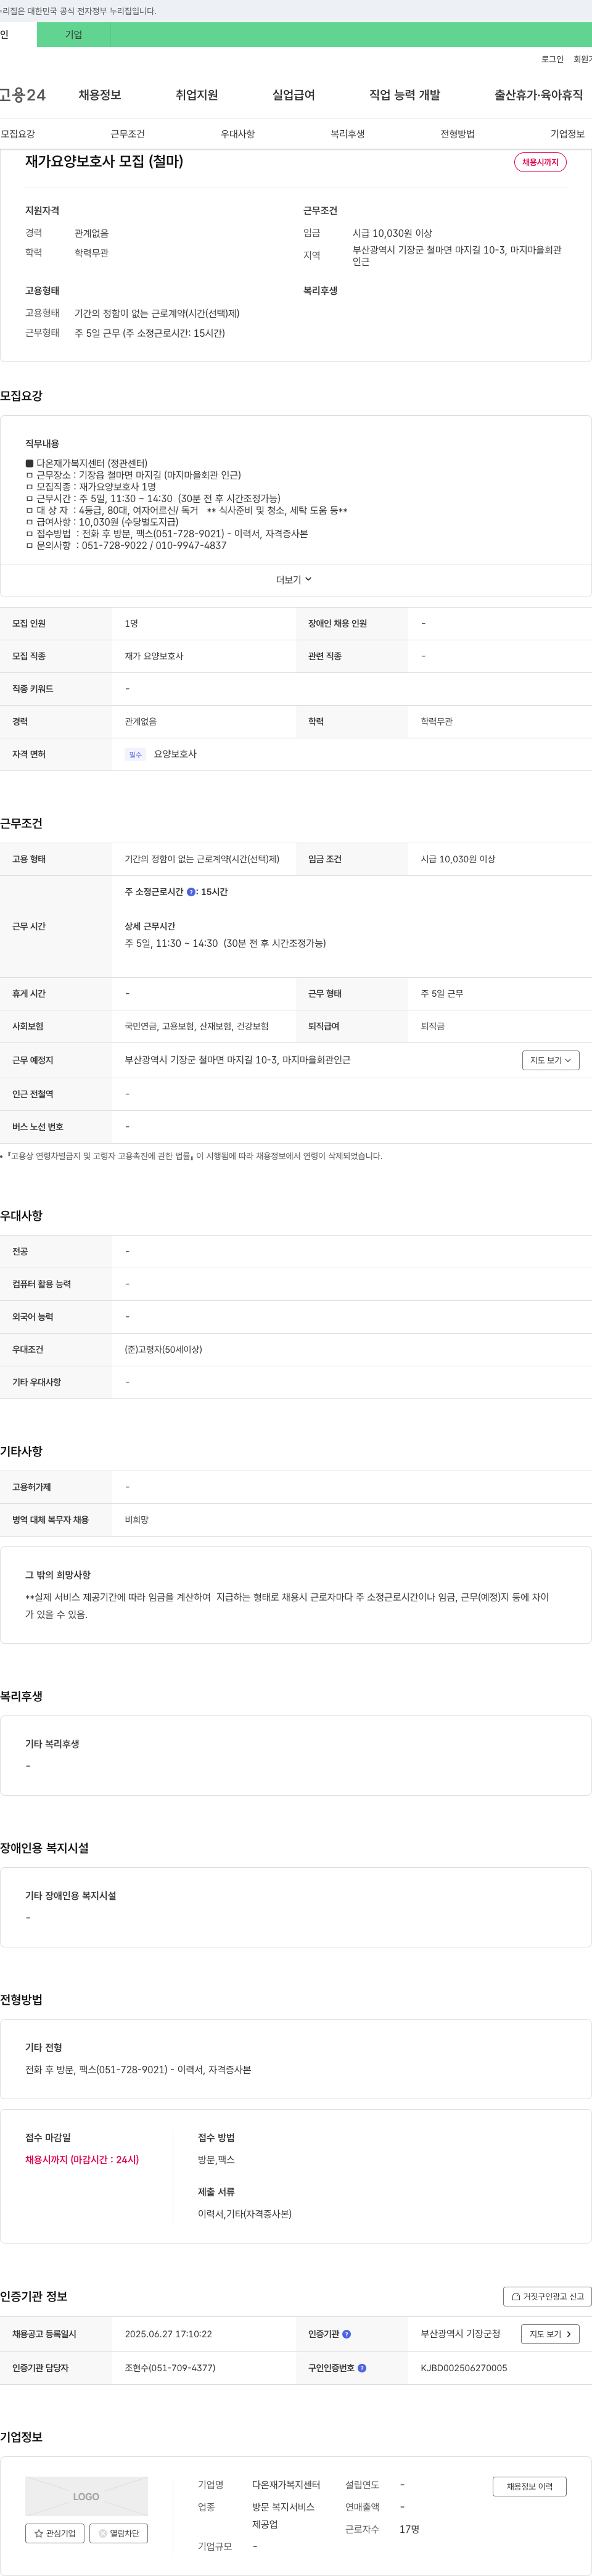592x2576 pixels.
Task: Click (준)고령자(50세이상) in 우대조건 row
Action: 164,1350
